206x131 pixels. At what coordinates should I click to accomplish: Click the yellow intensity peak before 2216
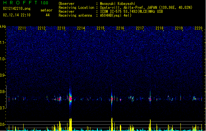[x=112, y=124]
